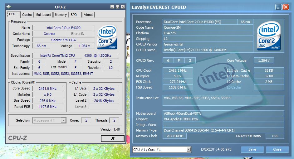Switch to the SPD tab
This screenshot has height=159, width=294.
point(75,15)
